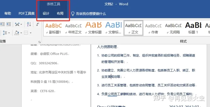Apply the 作者 style

pyautogui.click(x=153, y=28)
